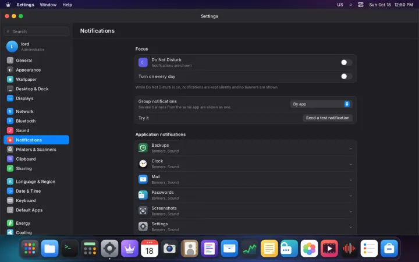Click the Screenshots app icon in list
This screenshot has width=419, height=262.
coord(143,211)
